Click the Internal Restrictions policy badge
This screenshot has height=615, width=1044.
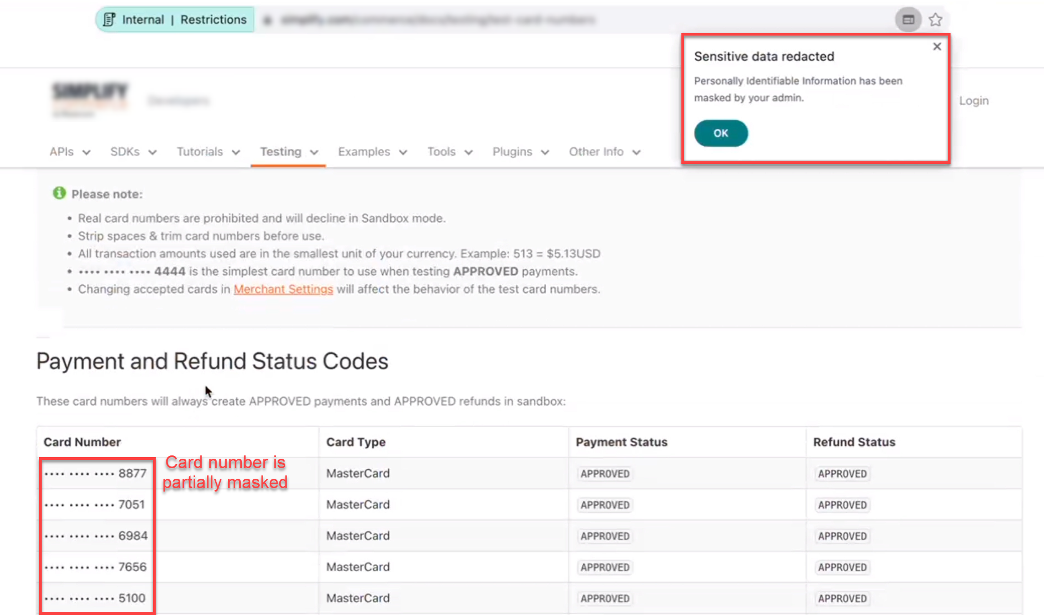click(175, 19)
